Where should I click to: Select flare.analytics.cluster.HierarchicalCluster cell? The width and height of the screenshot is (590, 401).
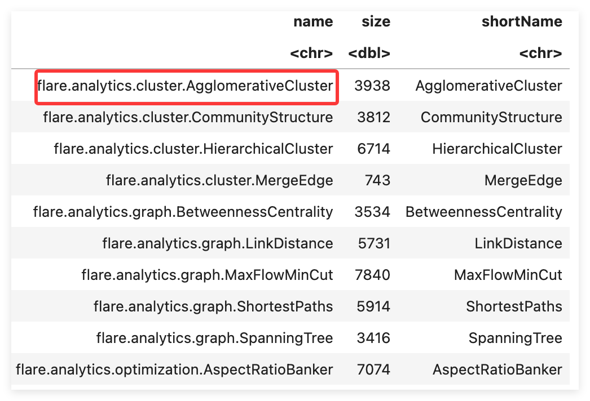pyautogui.click(x=193, y=149)
